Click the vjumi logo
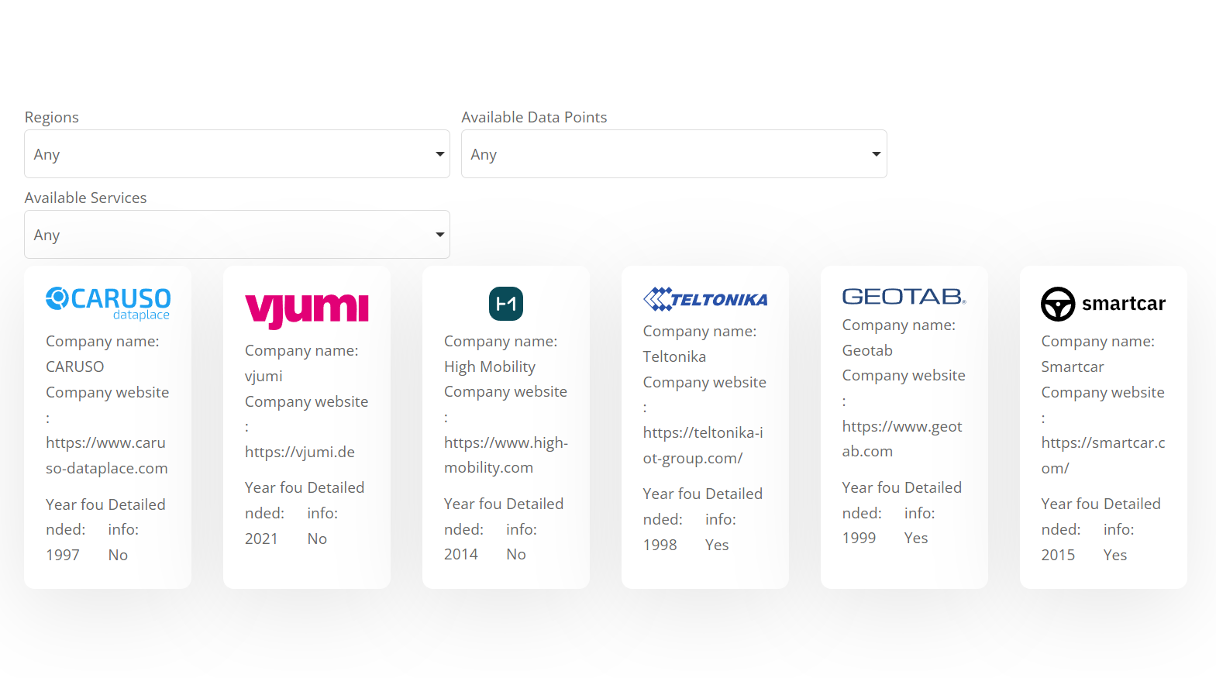1216x678 pixels. pyautogui.click(x=307, y=308)
